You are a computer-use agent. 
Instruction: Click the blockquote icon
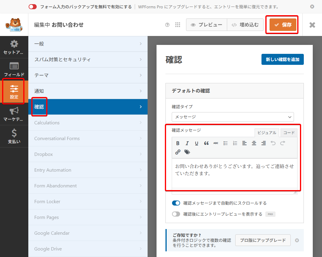(x=206, y=143)
